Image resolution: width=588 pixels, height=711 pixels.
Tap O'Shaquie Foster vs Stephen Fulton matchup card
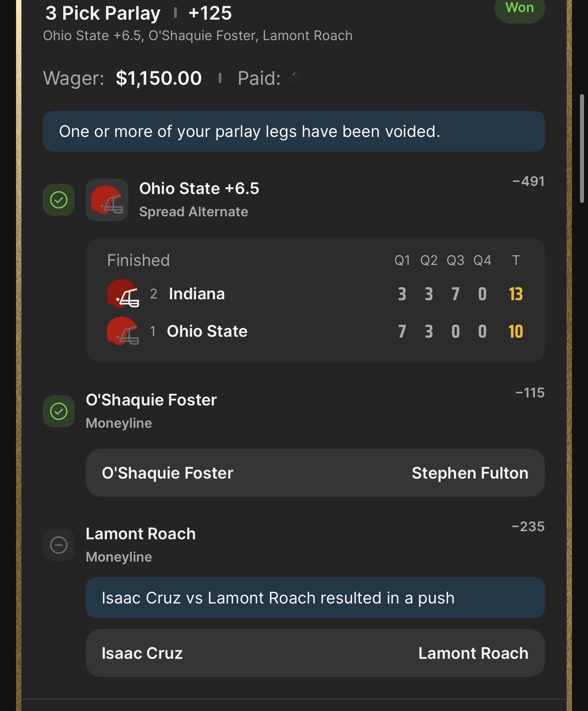[x=315, y=473]
